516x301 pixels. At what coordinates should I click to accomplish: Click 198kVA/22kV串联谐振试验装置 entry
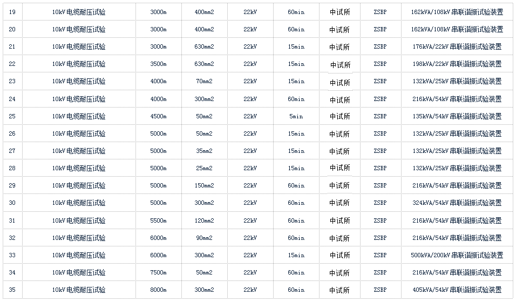click(x=457, y=64)
